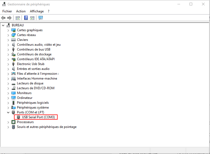Toggle the action pane toolbar icon
Screen dimensions: 210x154
32,18
